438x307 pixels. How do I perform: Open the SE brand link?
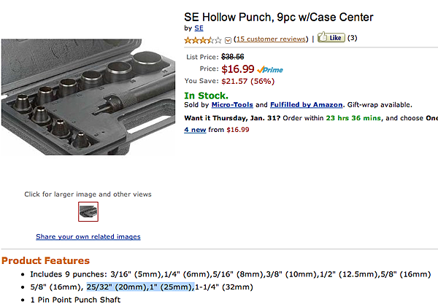[x=199, y=28]
